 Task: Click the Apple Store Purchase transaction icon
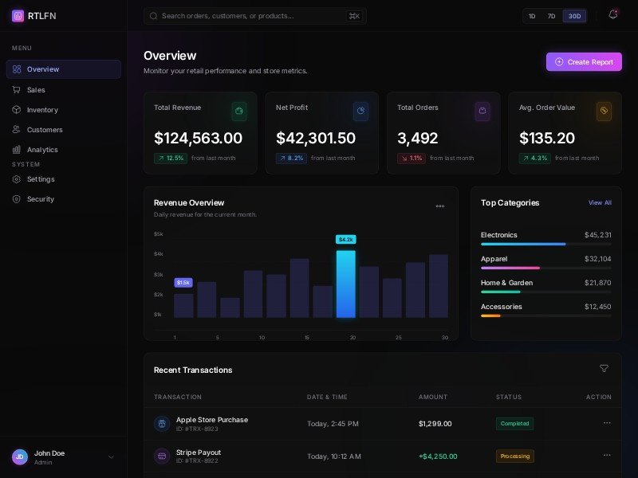point(162,424)
